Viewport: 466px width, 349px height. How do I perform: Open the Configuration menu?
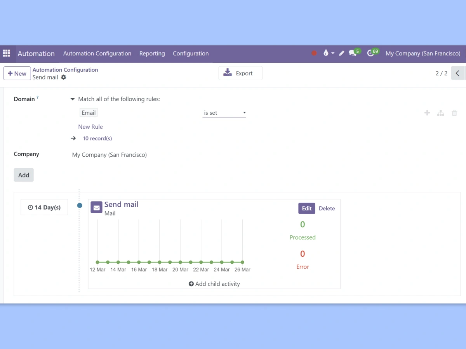pyautogui.click(x=191, y=54)
